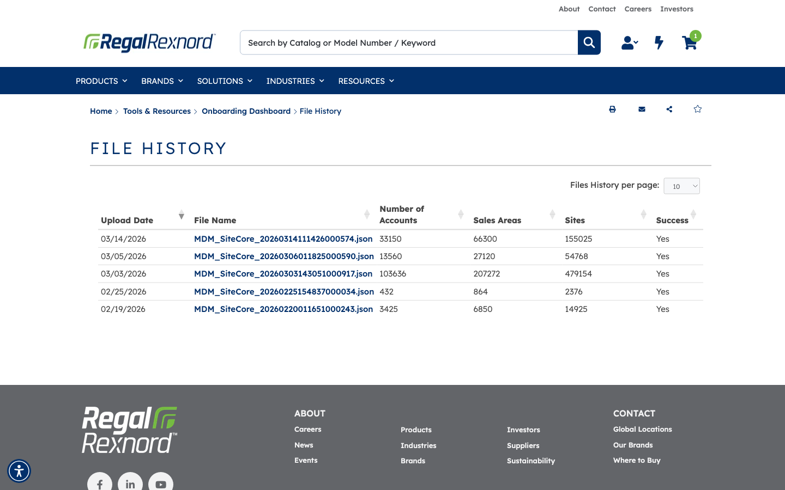
Task: Open the user account icon menu
Action: point(630,42)
